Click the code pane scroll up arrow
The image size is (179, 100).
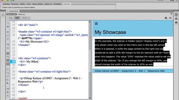pyautogui.click(x=90, y=22)
